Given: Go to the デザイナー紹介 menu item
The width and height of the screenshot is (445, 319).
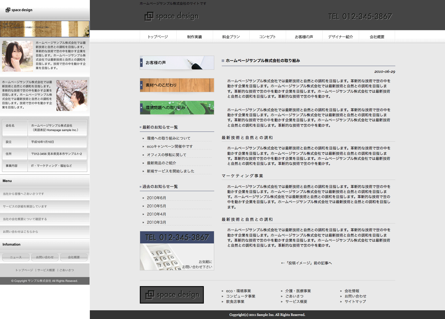Looking at the screenshot, I should [x=341, y=37].
